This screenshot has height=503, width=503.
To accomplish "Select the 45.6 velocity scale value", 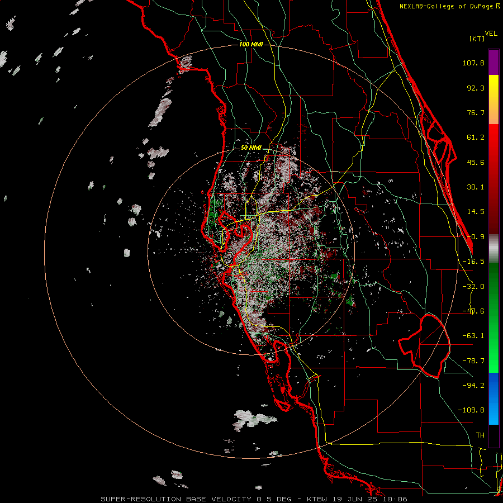I will (x=476, y=162).
